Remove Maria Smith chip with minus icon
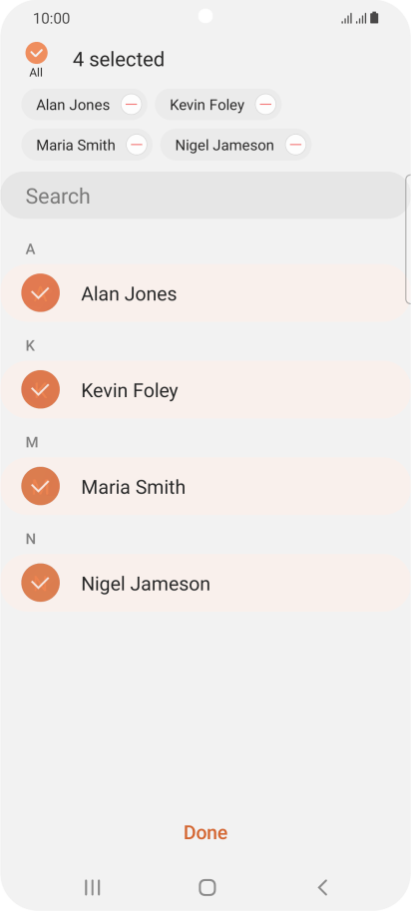This screenshot has height=913, width=411. 137,145
